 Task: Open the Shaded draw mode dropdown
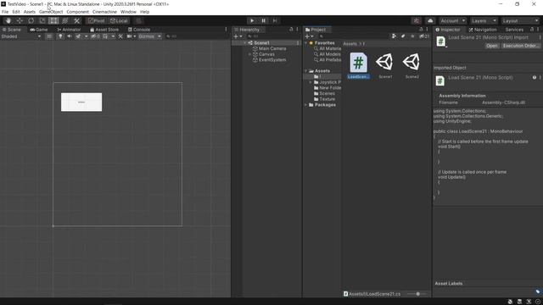(20, 36)
